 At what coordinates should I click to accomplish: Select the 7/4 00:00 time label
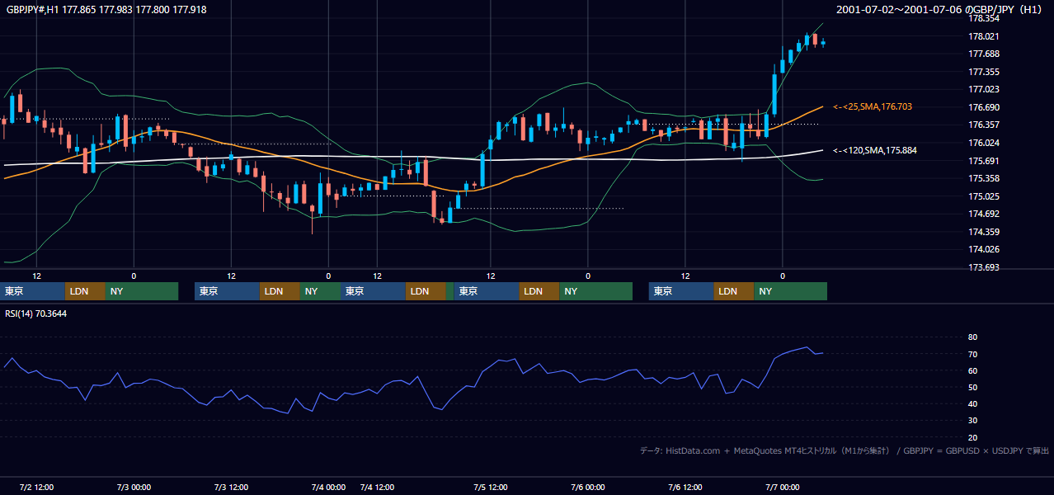pyautogui.click(x=328, y=488)
